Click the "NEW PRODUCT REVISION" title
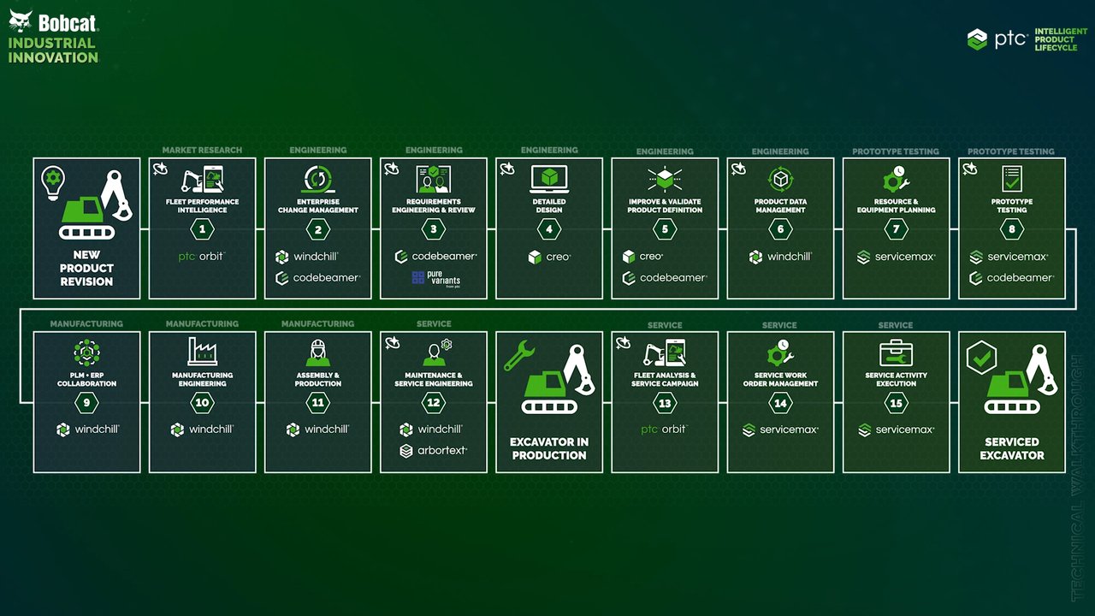 coord(86,268)
